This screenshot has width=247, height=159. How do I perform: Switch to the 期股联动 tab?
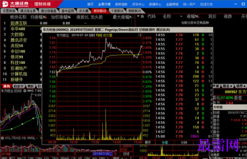click(134, 11)
